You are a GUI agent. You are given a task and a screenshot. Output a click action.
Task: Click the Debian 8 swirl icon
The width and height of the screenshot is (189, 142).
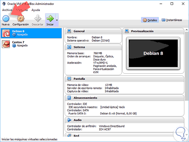[x=6, y=33]
